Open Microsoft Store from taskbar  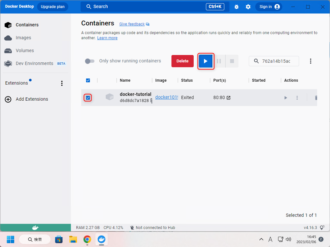(x=59, y=239)
